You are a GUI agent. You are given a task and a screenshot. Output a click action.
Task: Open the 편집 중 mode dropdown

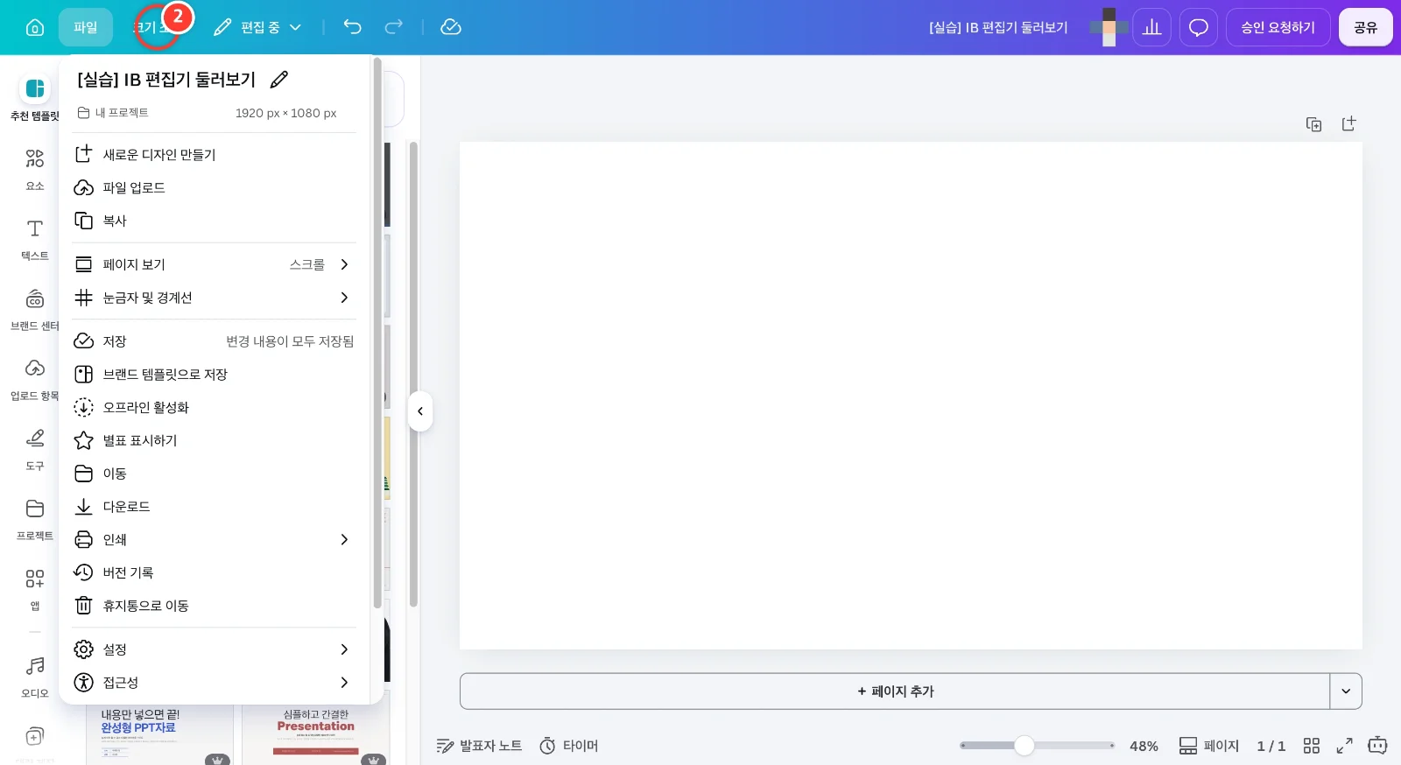point(257,27)
